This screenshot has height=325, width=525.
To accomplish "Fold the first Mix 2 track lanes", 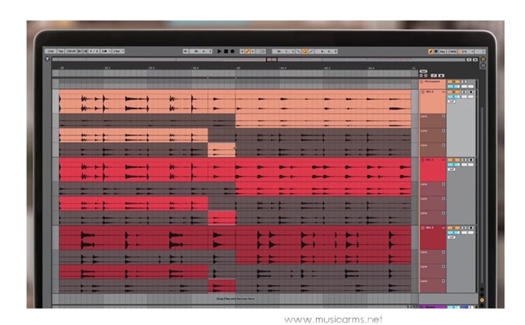I will click(423, 92).
